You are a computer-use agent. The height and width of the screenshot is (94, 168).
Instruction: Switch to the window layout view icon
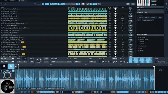(128, 4)
